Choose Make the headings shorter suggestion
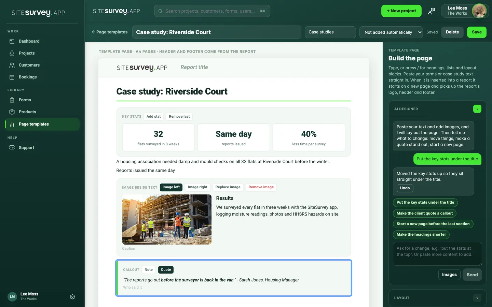Screen dimensions: 492x307 [421, 235]
